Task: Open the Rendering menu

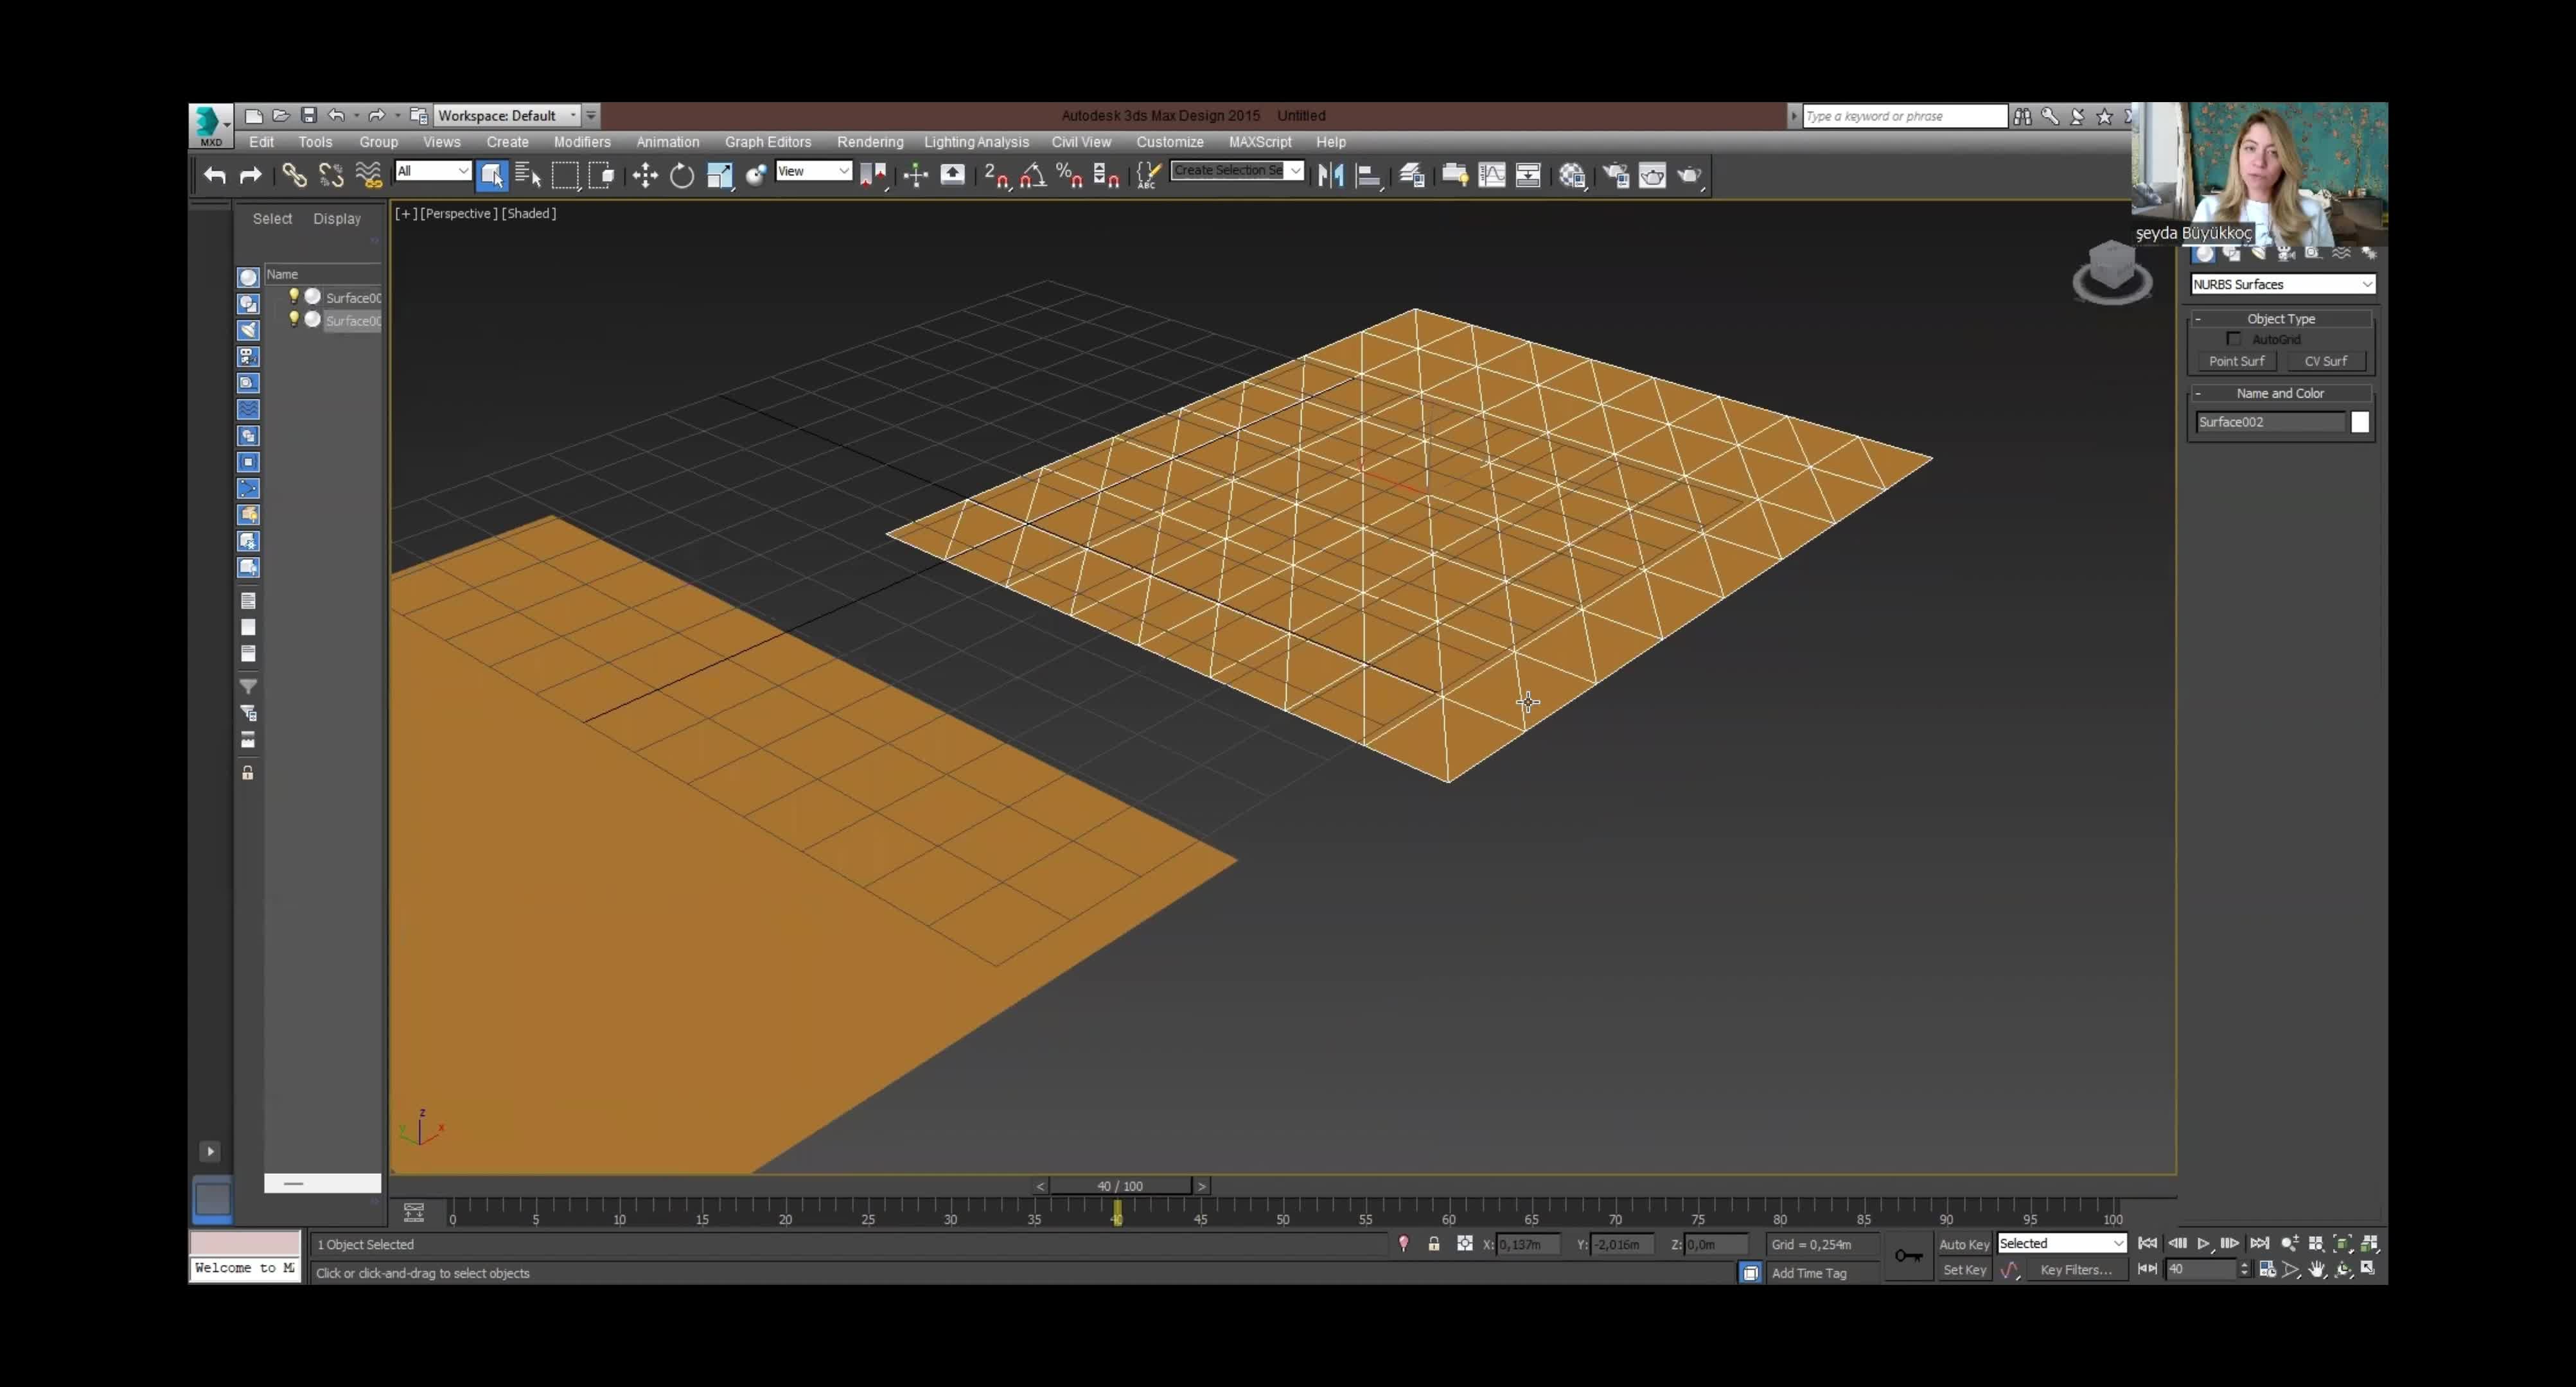Action: [x=870, y=142]
